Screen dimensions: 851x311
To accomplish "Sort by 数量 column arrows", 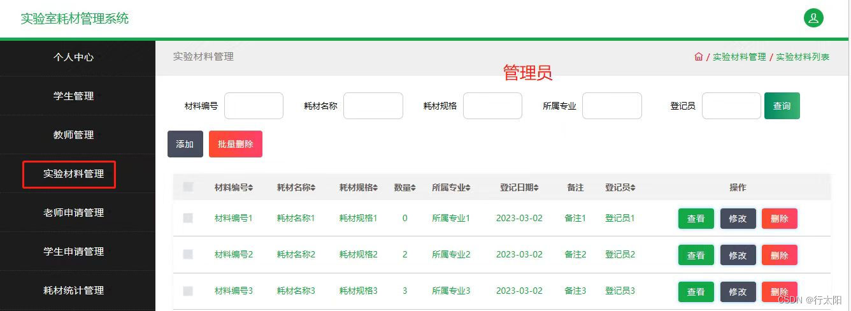I will point(413,187).
